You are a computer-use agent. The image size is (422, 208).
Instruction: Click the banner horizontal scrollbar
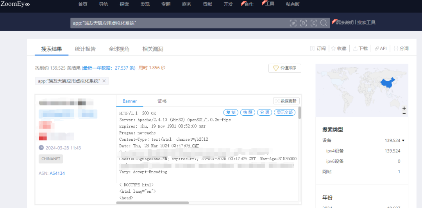[154, 203]
